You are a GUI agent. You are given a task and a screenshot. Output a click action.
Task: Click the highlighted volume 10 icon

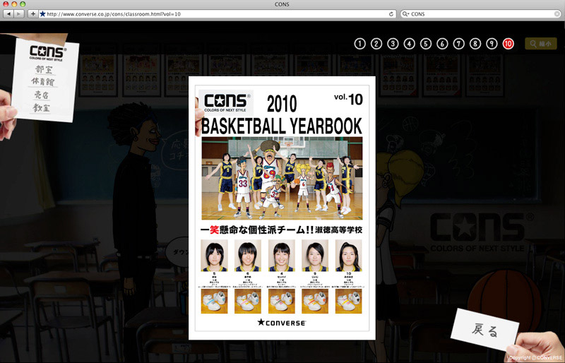[509, 44]
